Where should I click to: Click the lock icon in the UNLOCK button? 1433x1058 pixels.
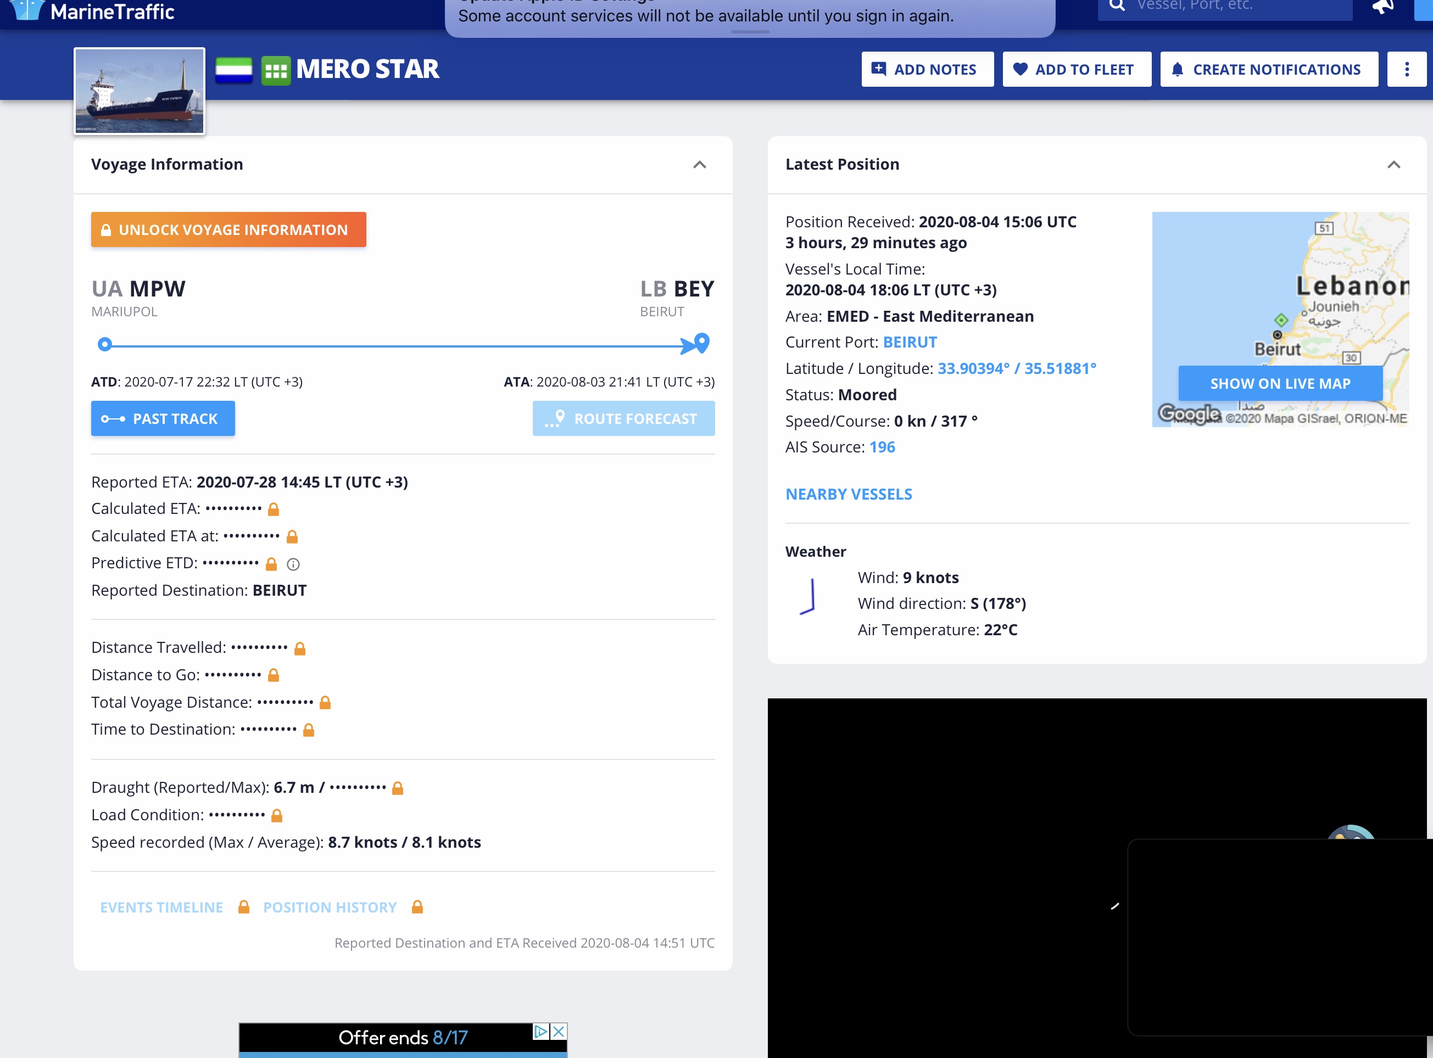click(x=107, y=230)
